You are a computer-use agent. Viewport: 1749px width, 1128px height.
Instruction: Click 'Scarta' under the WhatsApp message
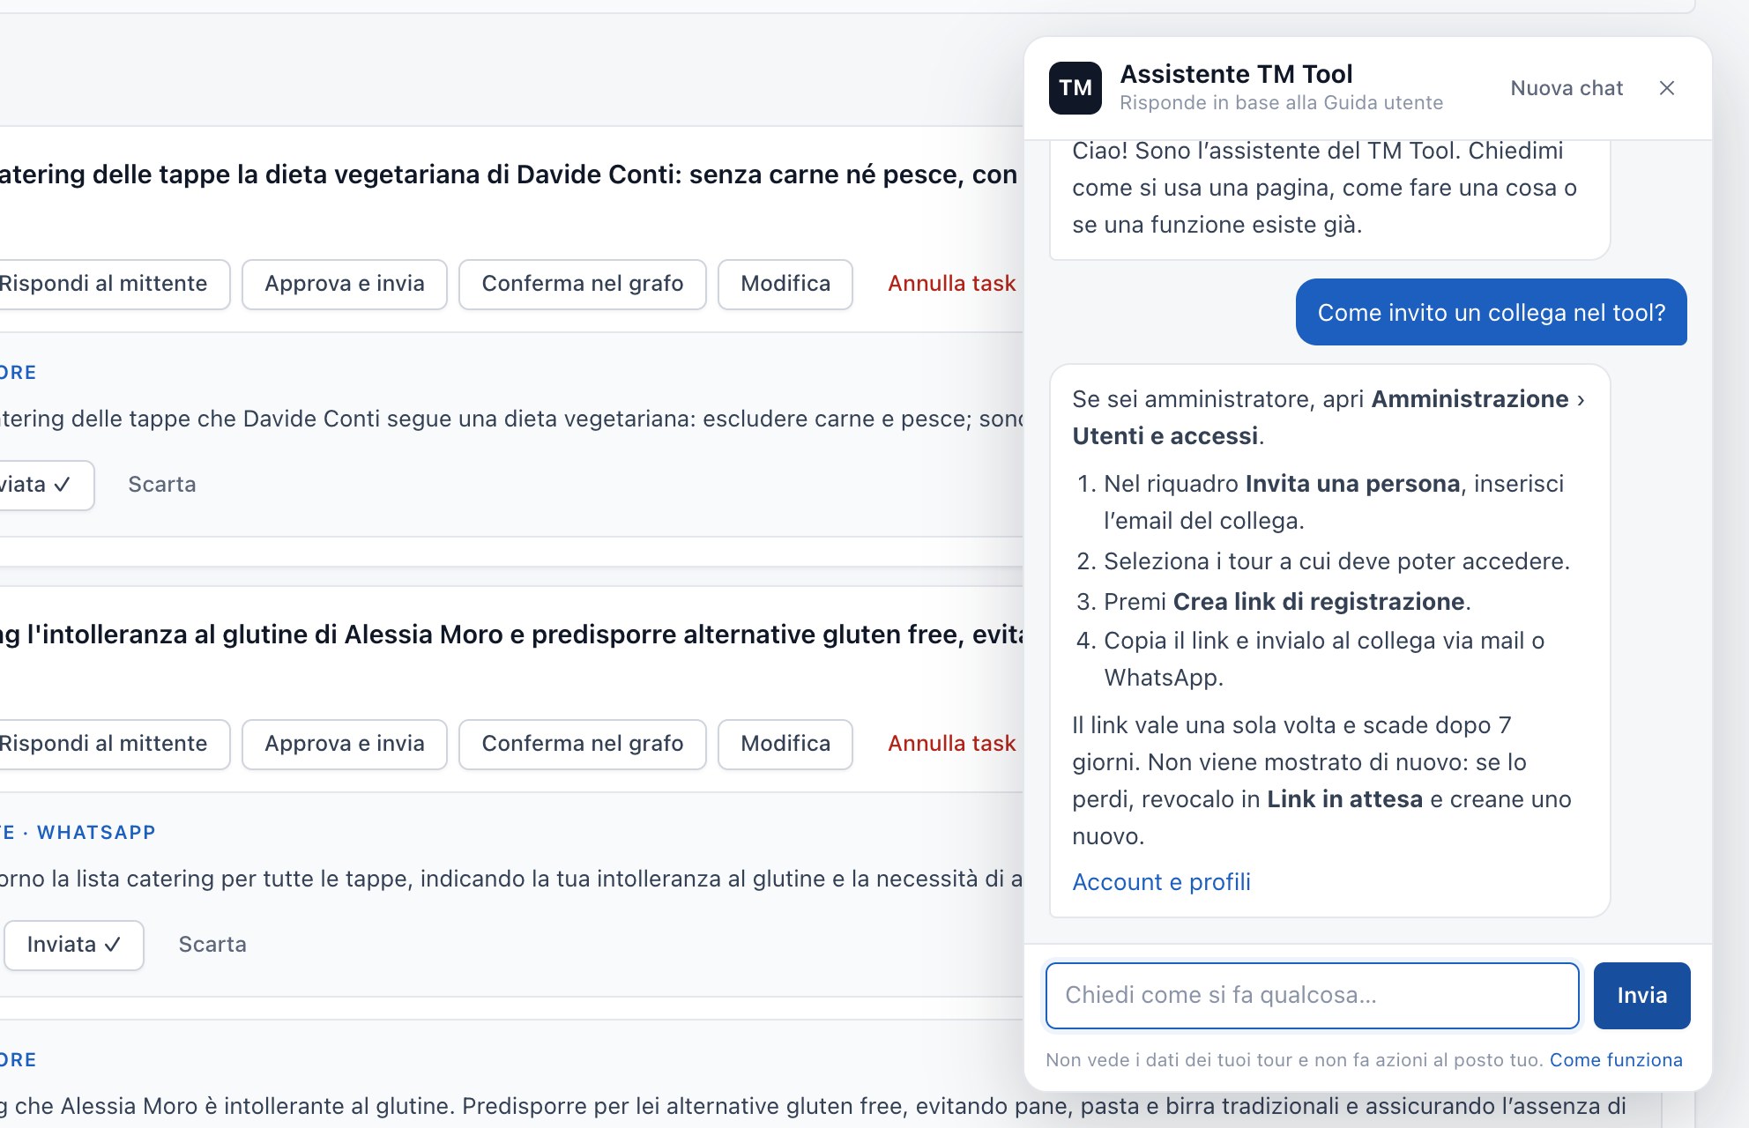coord(212,945)
